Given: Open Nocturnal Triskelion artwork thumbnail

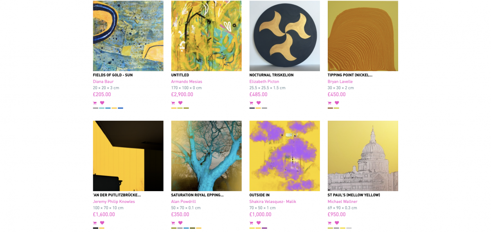Looking at the screenshot, I should [x=285, y=36].
